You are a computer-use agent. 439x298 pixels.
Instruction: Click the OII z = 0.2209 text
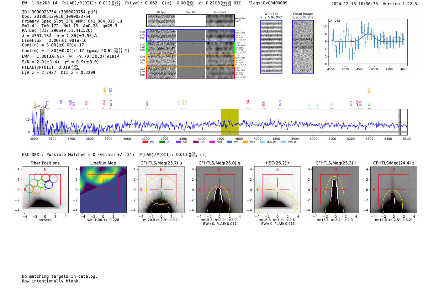coord(78,73)
